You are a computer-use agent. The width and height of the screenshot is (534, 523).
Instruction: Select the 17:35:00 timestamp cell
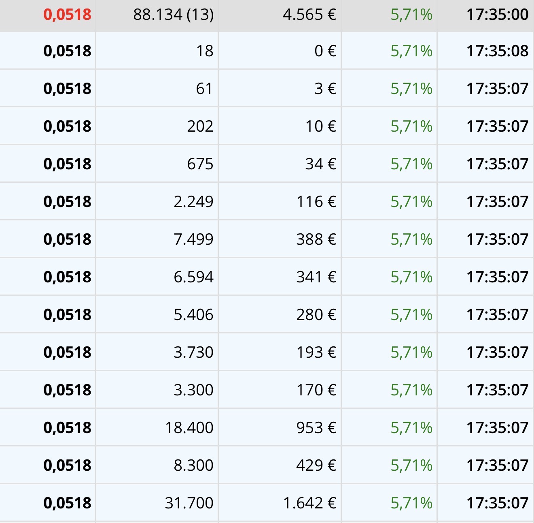(497, 15)
